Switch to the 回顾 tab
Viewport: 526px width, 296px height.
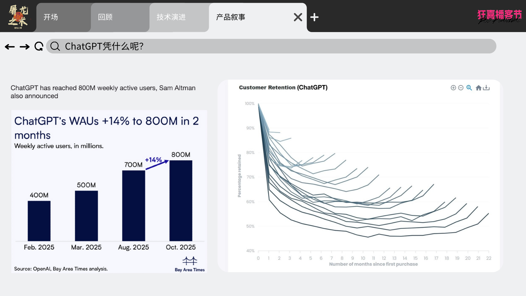coord(105,17)
